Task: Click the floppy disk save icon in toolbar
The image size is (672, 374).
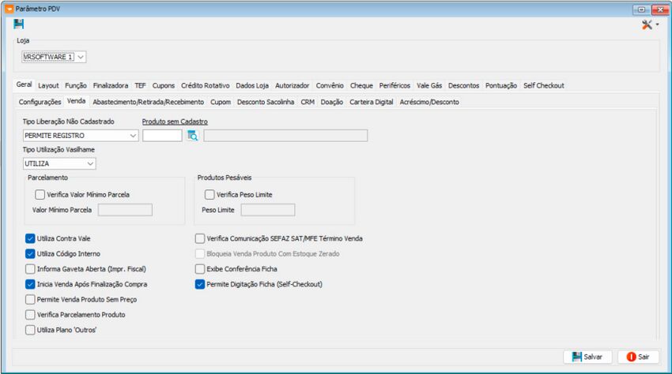Action: click(18, 24)
